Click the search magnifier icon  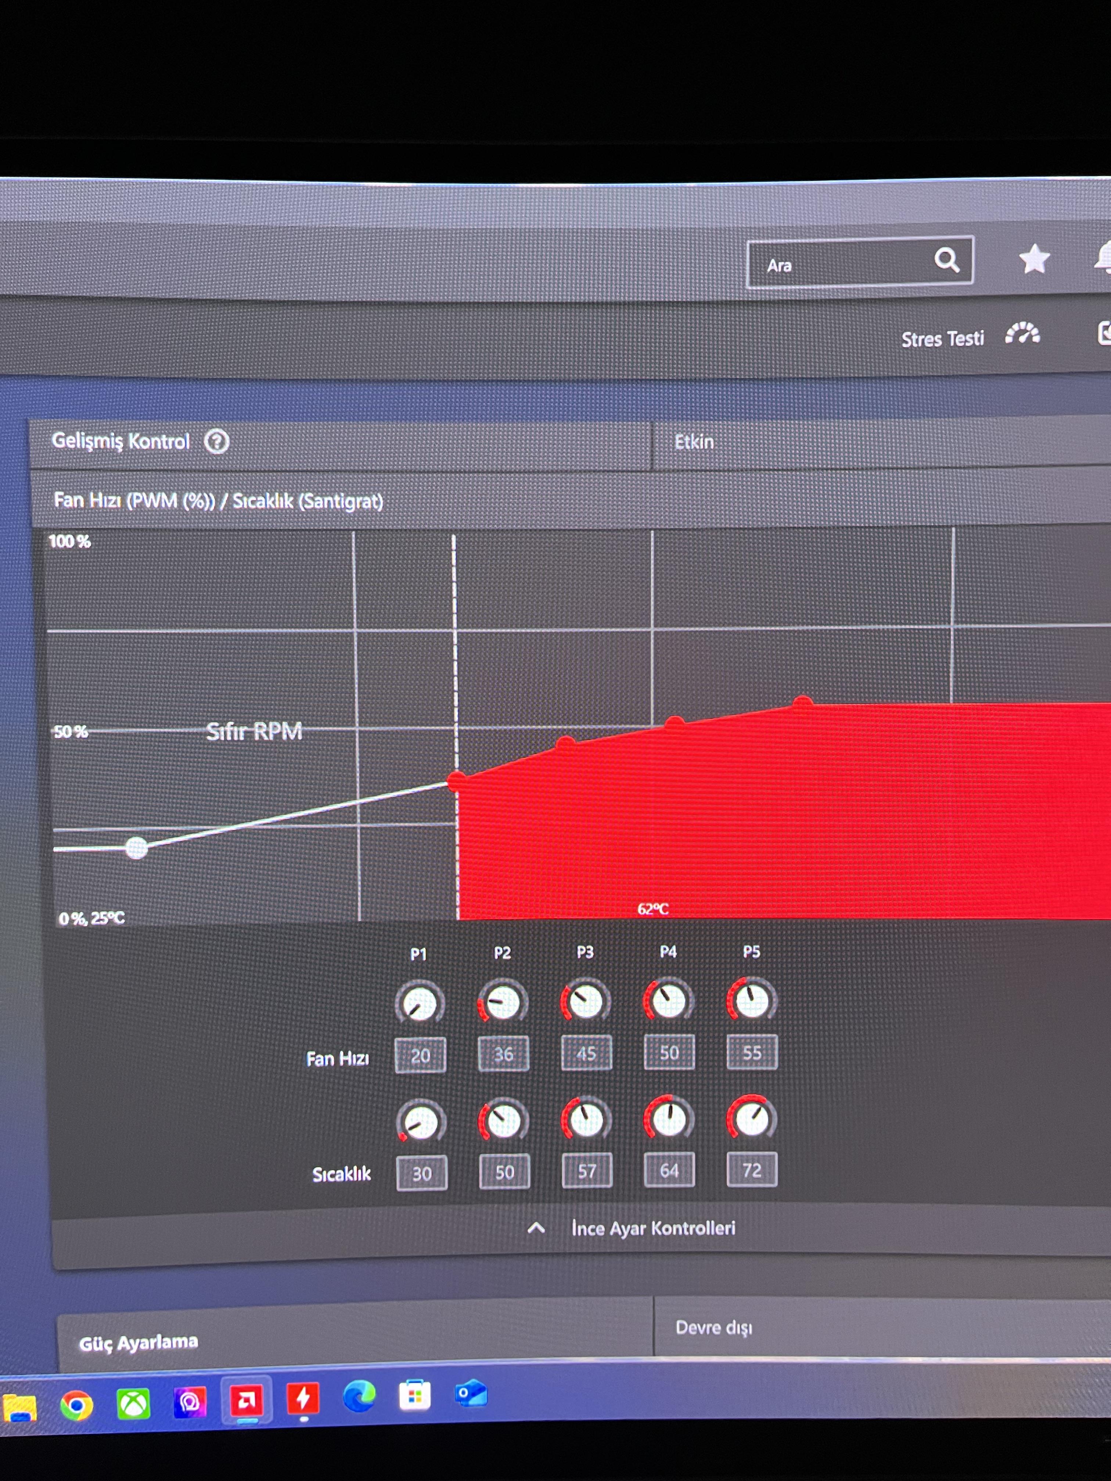(946, 259)
